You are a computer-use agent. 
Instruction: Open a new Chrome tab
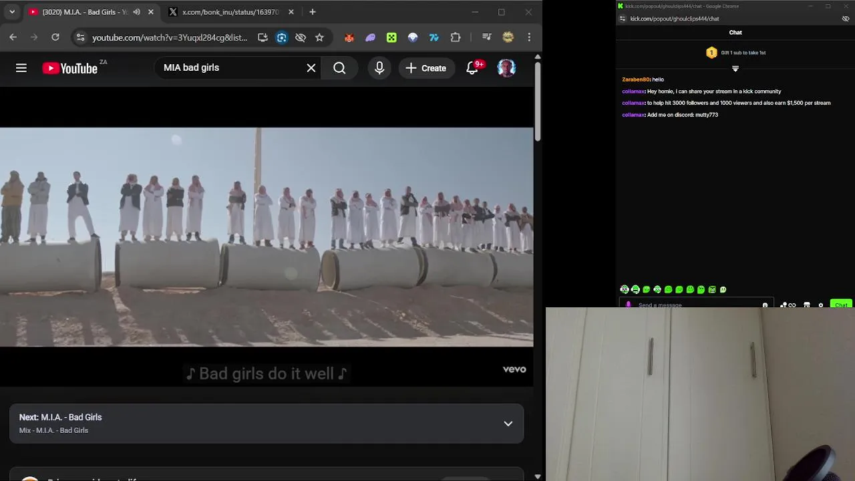coord(313,12)
